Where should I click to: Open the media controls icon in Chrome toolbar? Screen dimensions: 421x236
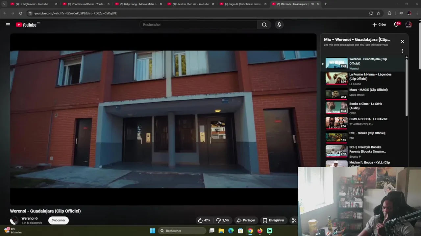[x=401, y=13]
